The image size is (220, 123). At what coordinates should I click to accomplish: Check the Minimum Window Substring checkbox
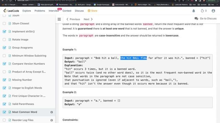[4, 56]
